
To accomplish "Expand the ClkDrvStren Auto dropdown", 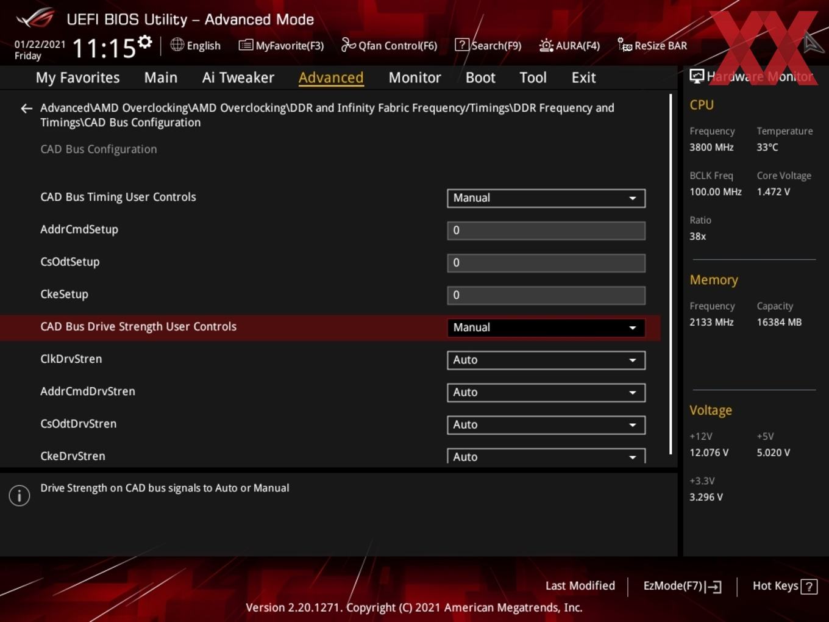I will [x=546, y=360].
